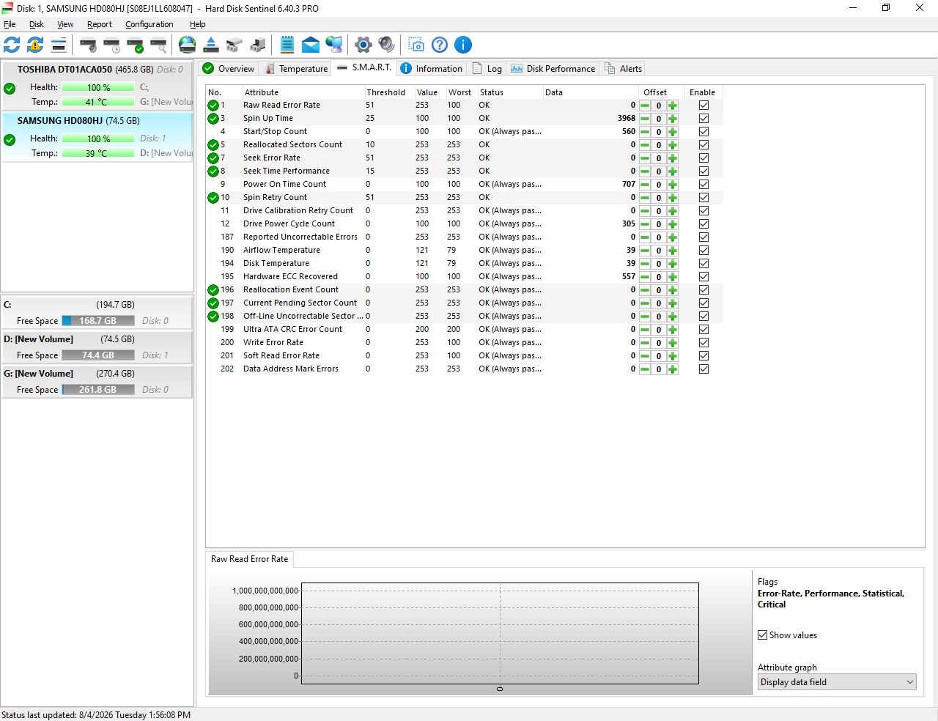
Task: Toggle Enable for Current Pending Sector Count
Action: (703, 303)
